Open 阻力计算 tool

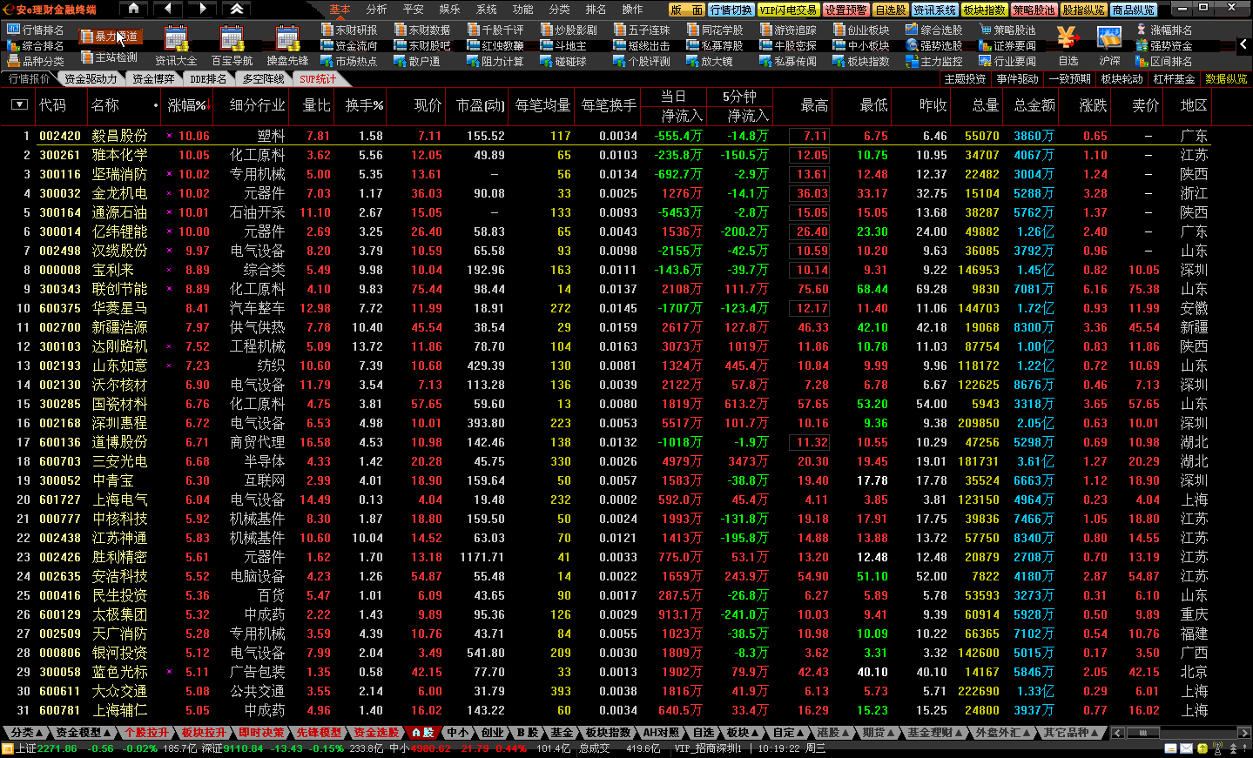(x=495, y=61)
